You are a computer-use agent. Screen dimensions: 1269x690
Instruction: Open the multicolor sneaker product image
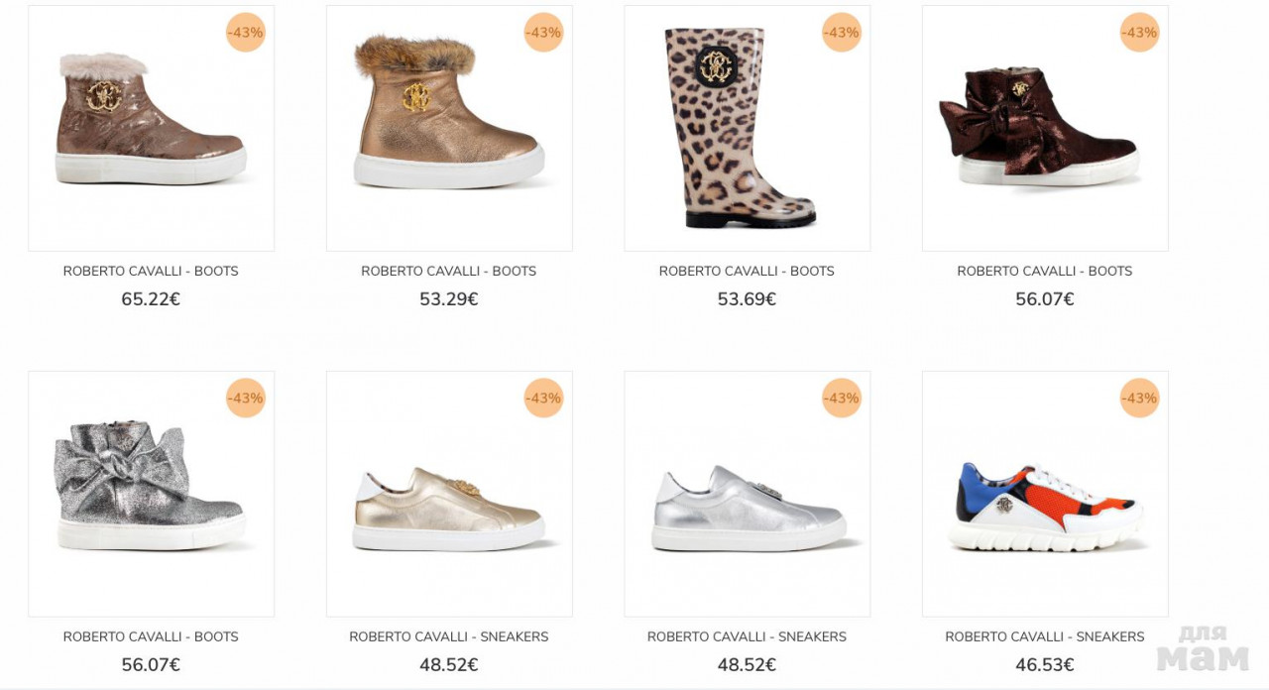(x=1045, y=506)
